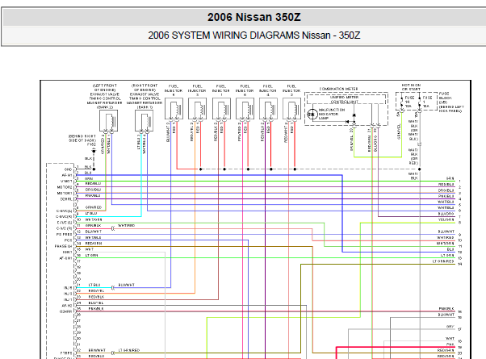Click the 'GRN/RED' wire label at connector pin 8
This screenshot has width=486, height=359.
tap(94, 207)
